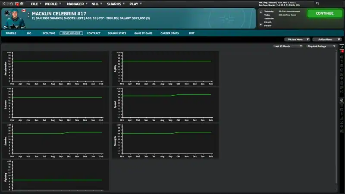Click the Macklin Celebrini #17 name heading
The image size is (345, 194).
pyautogui.click(x=59, y=14)
